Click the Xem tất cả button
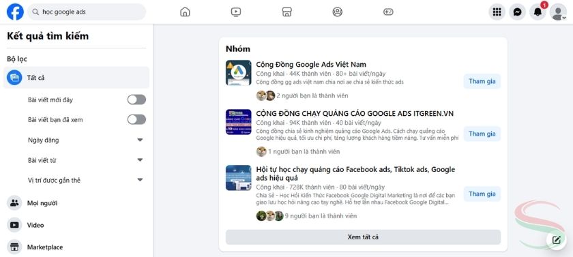Screen dimensions: 573x257 click(x=363, y=237)
